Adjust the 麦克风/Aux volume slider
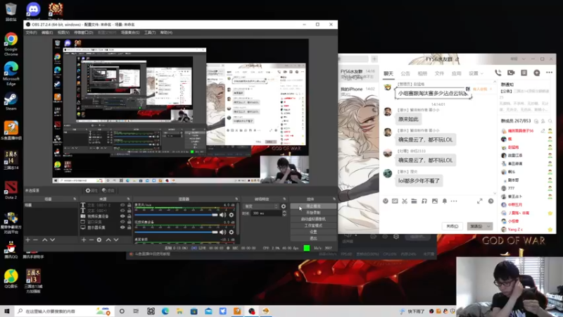Viewport: 563px width, 317px height. (177, 215)
